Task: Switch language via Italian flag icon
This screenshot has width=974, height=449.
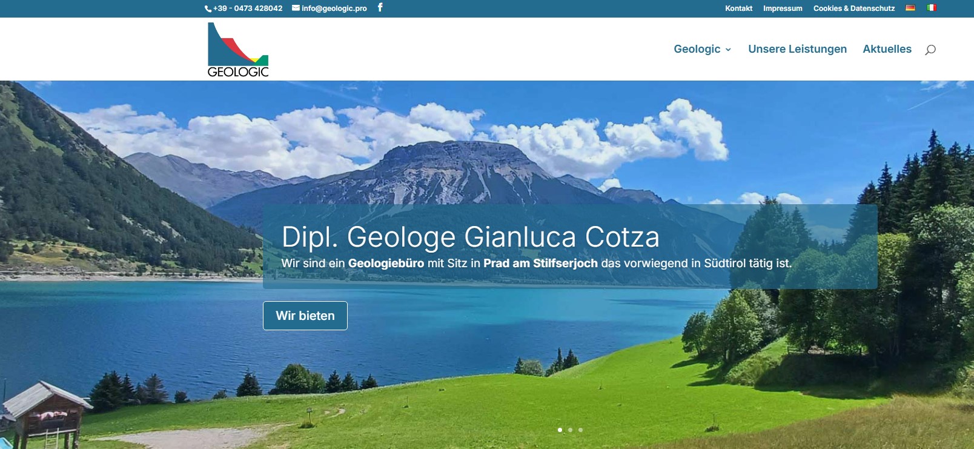Action: click(932, 8)
